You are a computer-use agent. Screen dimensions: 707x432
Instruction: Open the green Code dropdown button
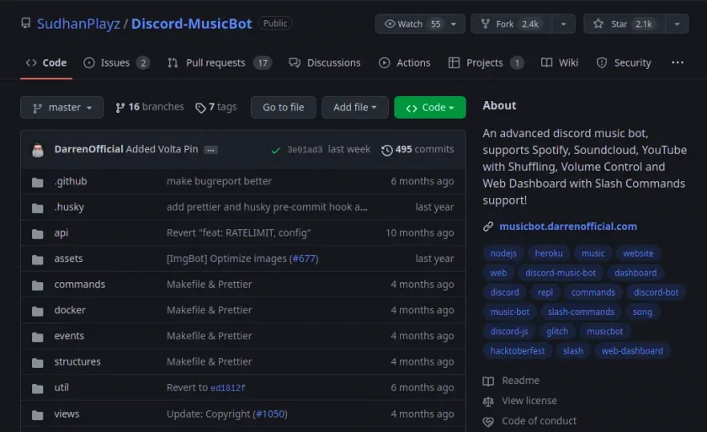[430, 107]
